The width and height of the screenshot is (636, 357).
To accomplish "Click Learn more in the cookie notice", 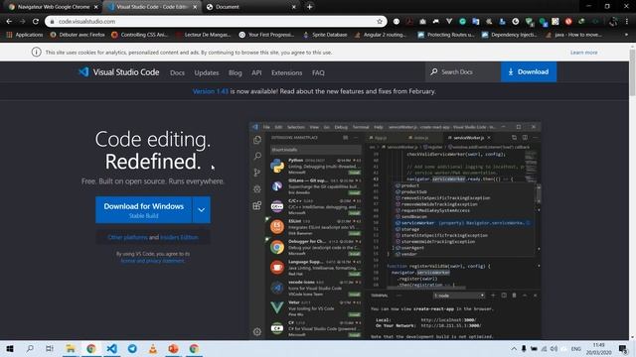I will [x=583, y=53].
